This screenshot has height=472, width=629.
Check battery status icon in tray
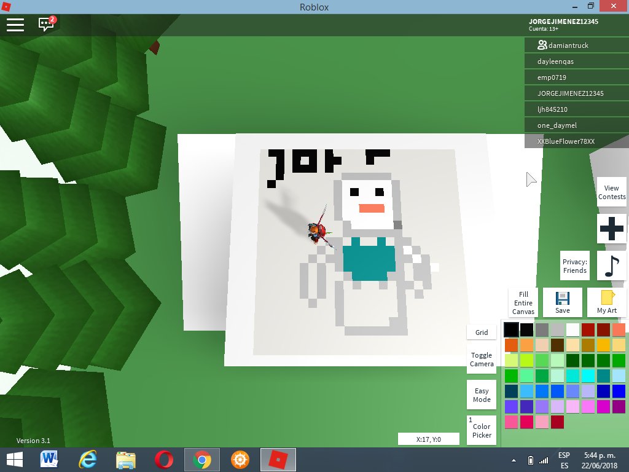(530, 460)
